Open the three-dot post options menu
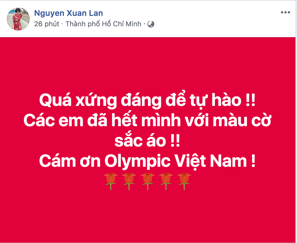The width and height of the screenshot is (297, 243). click(x=285, y=12)
